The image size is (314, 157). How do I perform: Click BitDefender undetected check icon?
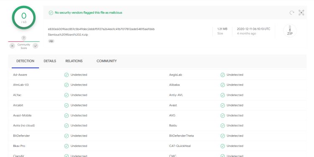point(67,136)
